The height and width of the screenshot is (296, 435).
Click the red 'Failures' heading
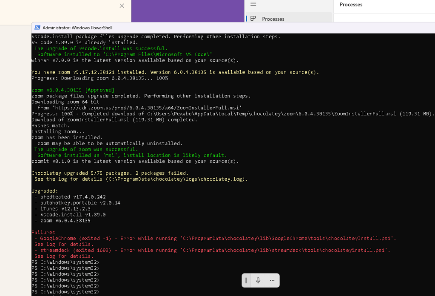(43, 233)
